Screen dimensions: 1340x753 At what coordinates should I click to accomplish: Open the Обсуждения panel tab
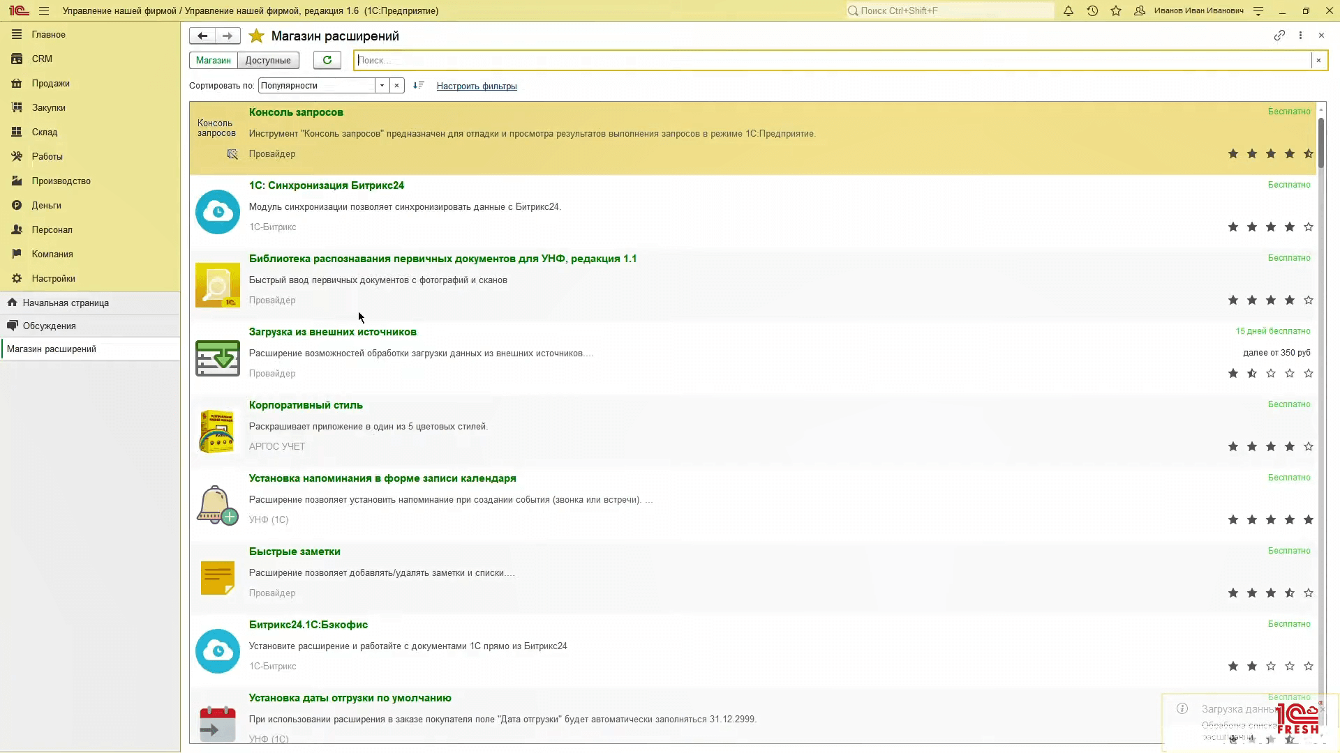point(49,326)
